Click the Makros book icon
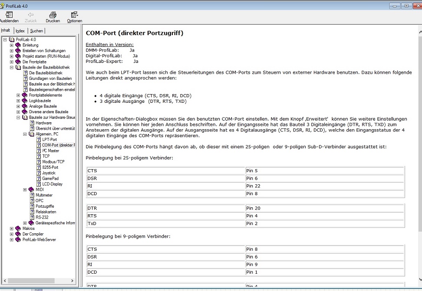Screen dimensions: 422x291 click(x=18, y=229)
